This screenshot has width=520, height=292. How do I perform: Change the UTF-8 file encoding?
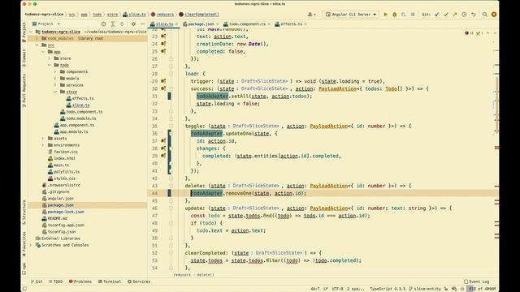(338, 289)
